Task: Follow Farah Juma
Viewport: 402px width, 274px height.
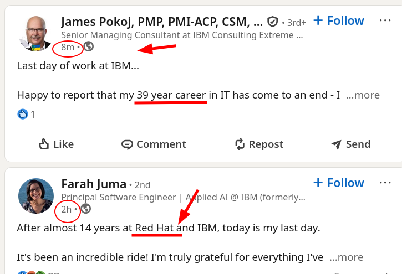Action: pos(338,183)
